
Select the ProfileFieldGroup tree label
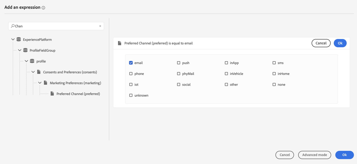43,50
